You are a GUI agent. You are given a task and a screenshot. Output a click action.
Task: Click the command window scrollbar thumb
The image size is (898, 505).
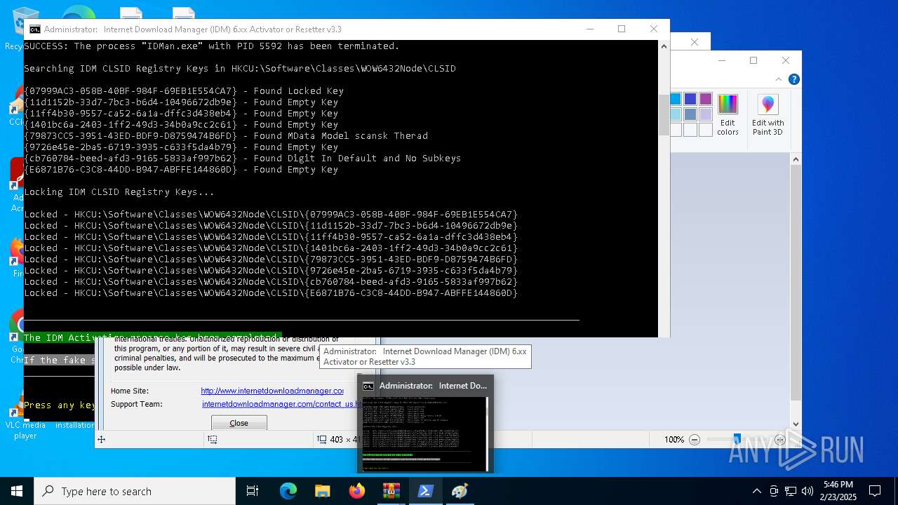click(664, 114)
